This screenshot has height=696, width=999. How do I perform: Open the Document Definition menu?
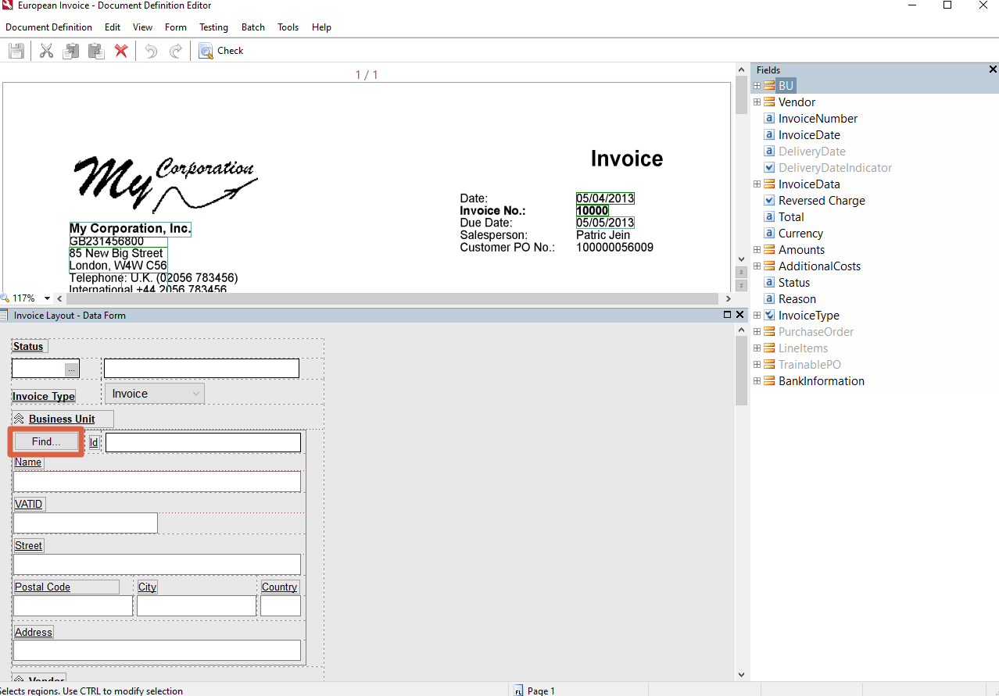coord(48,27)
